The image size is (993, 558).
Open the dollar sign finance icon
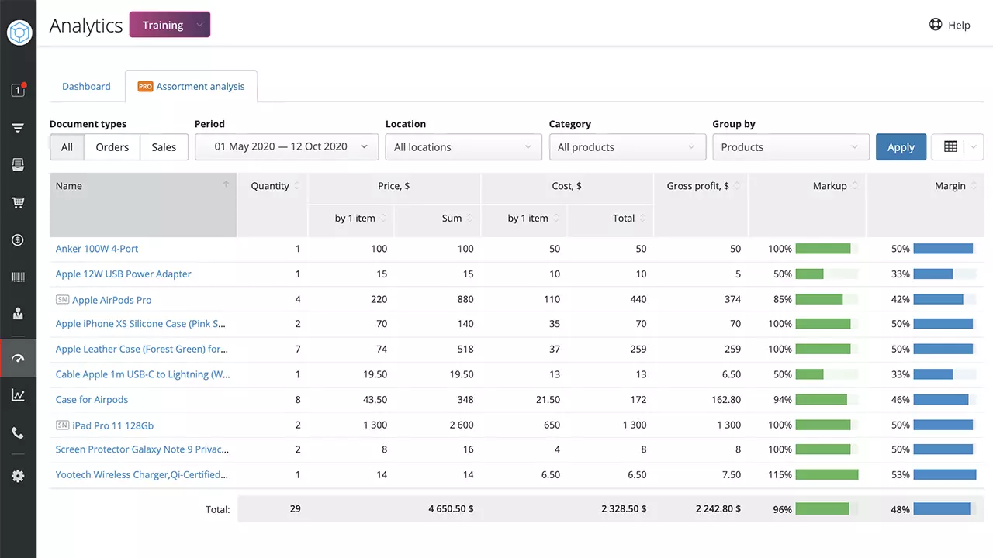[18, 240]
